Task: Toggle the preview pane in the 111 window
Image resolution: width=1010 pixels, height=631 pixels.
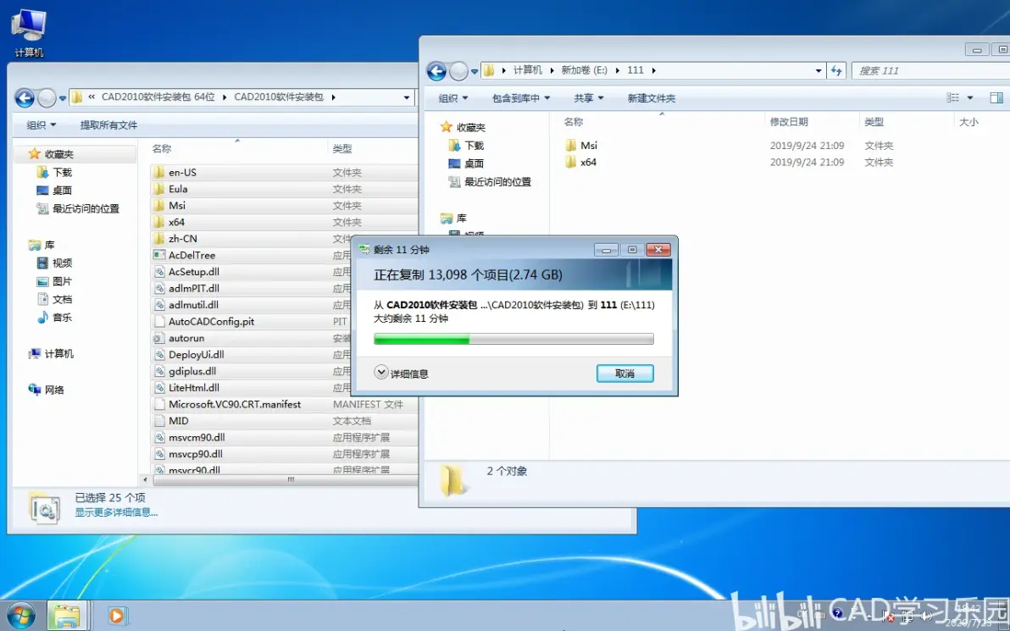Action: tap(996, 98)
